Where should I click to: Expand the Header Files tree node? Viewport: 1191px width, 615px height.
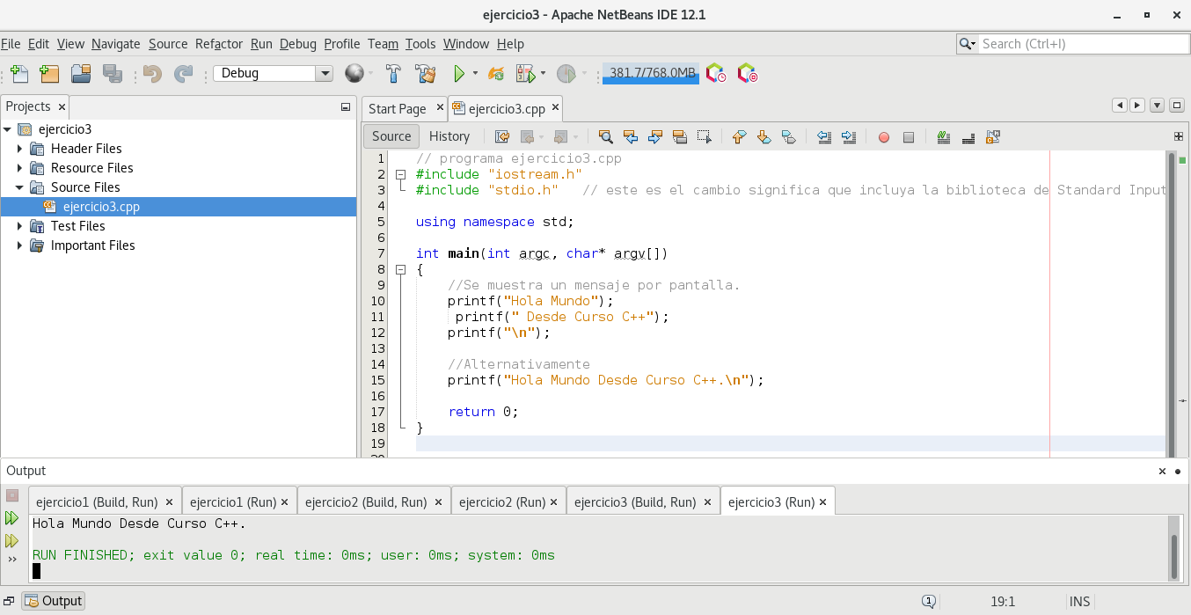tap(19, 149)
